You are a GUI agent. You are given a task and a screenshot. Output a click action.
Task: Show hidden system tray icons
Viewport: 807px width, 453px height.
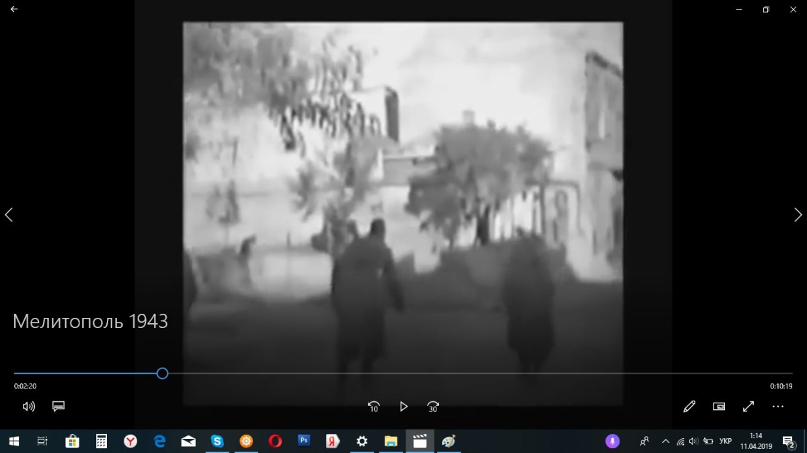point(666,442)
